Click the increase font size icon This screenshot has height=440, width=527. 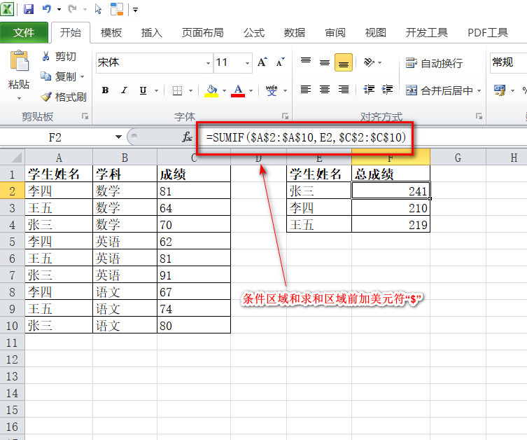pyautogui.click(x=262, y=62)
